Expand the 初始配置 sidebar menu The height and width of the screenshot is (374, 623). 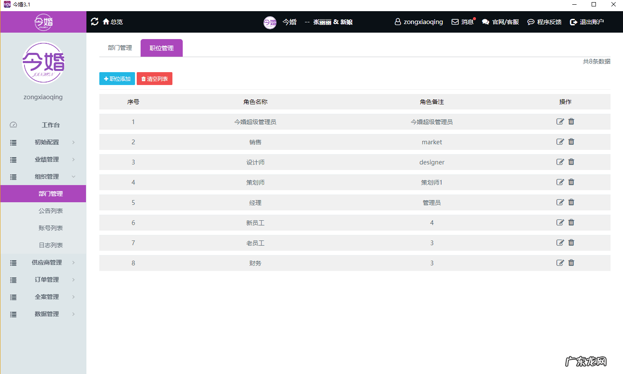tap(47, 142)
